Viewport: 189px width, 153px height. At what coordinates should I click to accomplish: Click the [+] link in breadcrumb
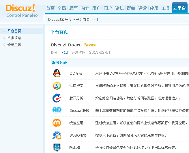point(95,20)
